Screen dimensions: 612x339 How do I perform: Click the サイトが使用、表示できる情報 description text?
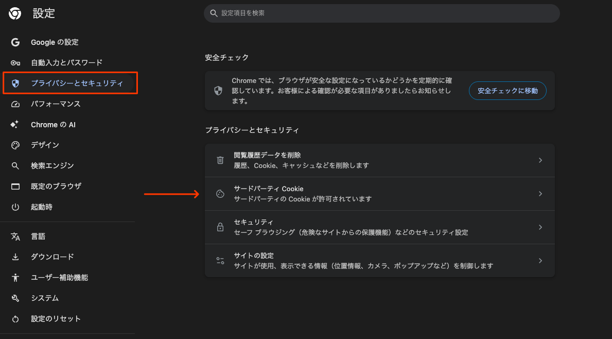point(363,266)
